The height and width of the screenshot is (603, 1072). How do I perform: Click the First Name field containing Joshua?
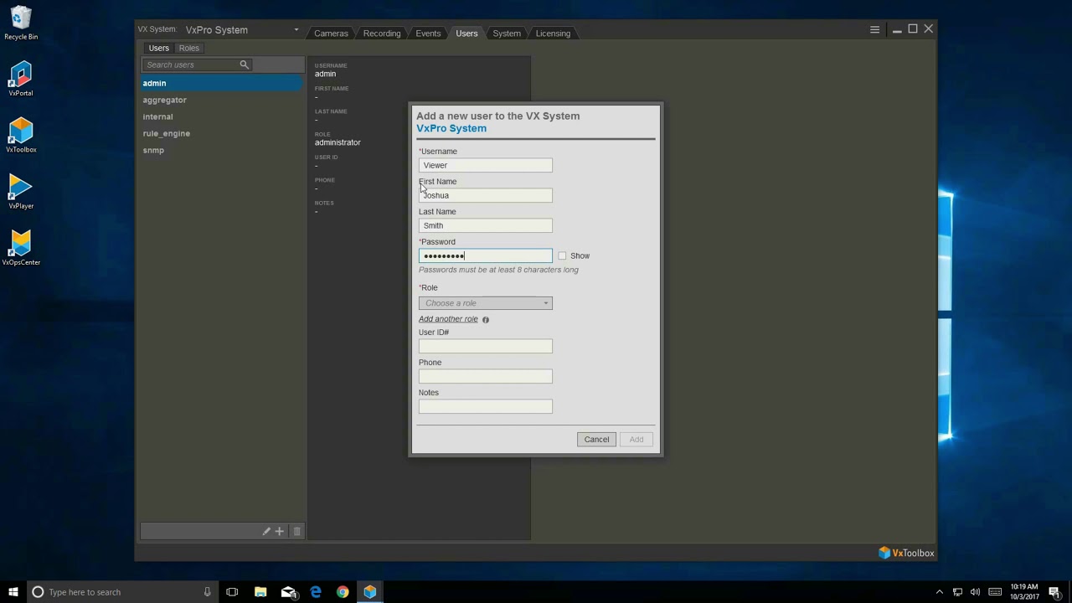[x=486, y=195]
